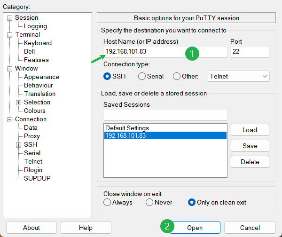Screen dimensions: 282x237
Task: Click the Port number field
Action: click(250, 52)
